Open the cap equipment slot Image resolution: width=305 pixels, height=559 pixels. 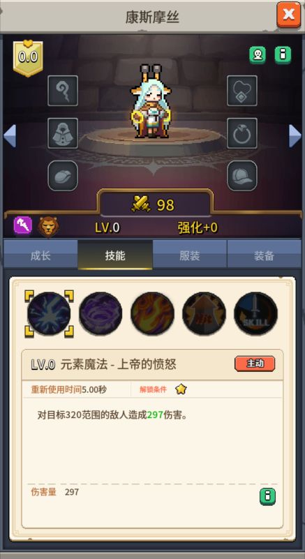(242, 175)
